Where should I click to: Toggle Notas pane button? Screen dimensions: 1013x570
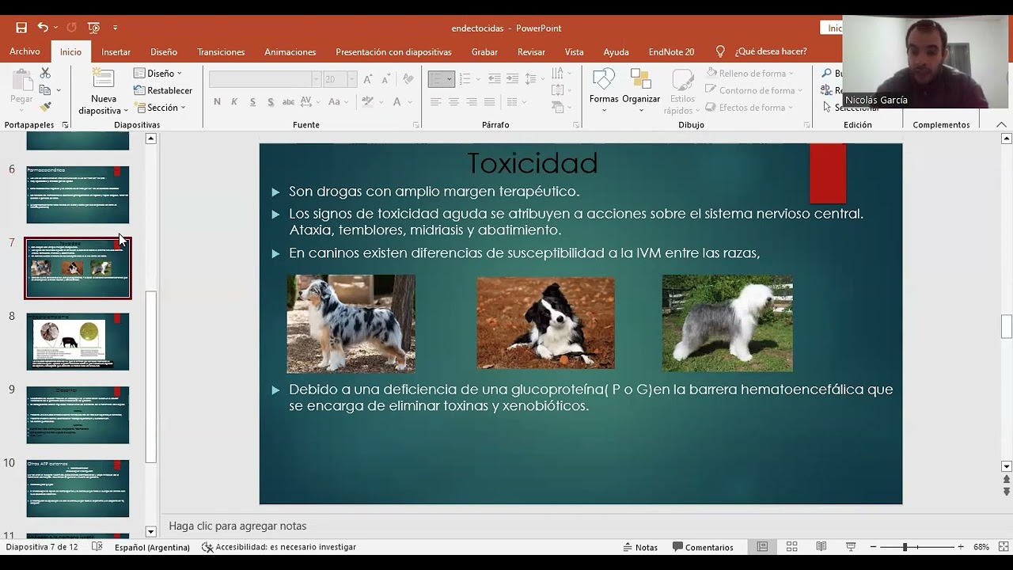(641, 547)
